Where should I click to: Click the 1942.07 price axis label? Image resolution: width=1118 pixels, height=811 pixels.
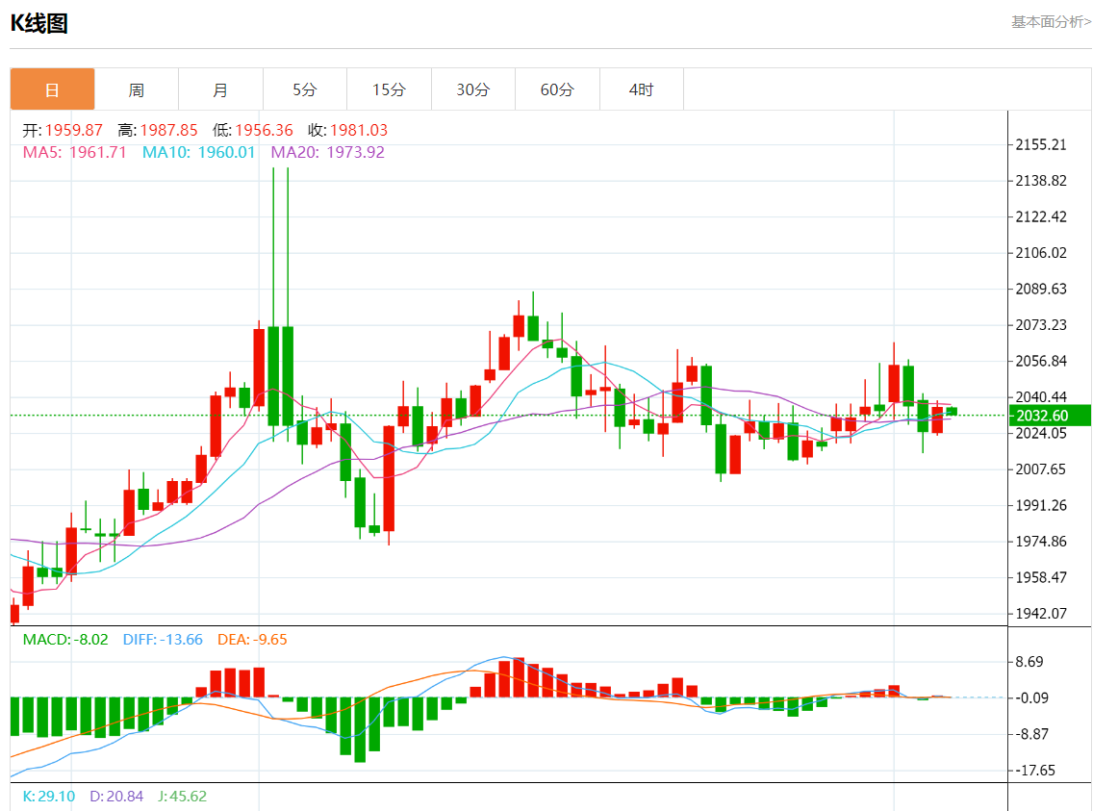[1041, 614]
